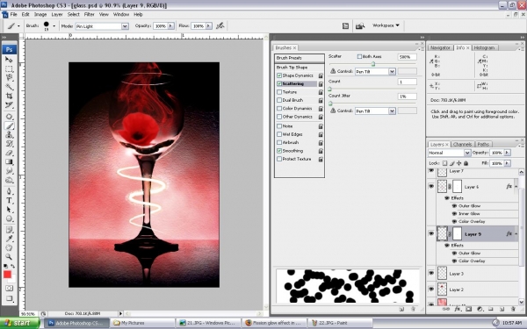527x329 pixels.
Task: Select the Gradient tool
Action: click(x=9, y=162)
